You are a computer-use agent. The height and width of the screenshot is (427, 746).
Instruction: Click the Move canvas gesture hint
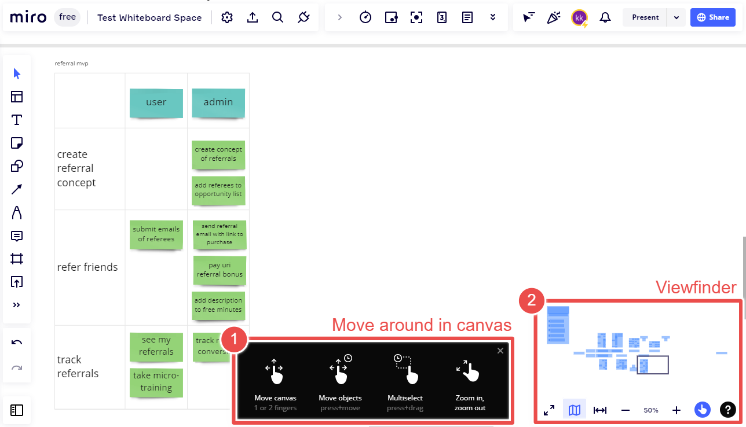coord(275,384)
